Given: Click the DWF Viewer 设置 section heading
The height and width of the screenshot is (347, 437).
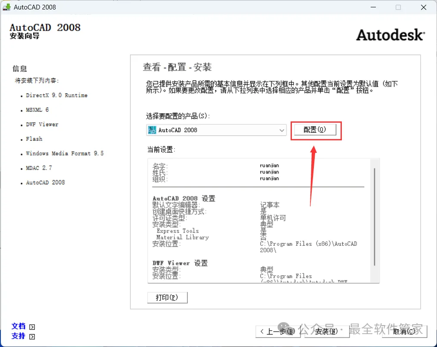Looking at the screenshot, I should pyautogui.click(x=180, y=263).
